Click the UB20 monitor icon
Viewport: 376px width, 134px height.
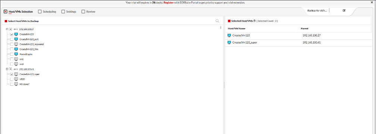(16, 79)
